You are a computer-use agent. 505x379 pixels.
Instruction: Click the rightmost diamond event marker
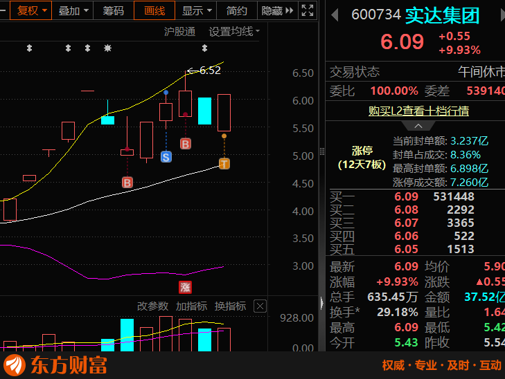pyautogui.click(x=204, y=48)
